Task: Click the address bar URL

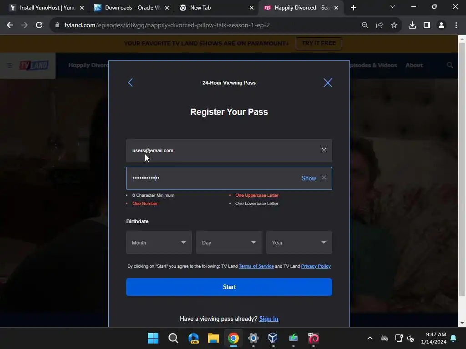Action: [x=167, y=25]
